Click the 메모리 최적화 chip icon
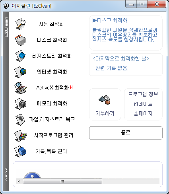 pyautogui.click(x=21, y=104)
